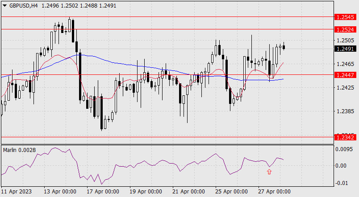Click the red 1.2342 price level label
This screenshot has width=359, height=197.
(345, 138)
